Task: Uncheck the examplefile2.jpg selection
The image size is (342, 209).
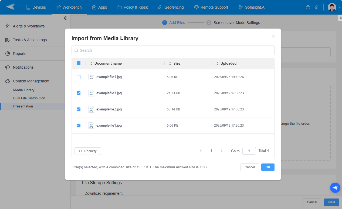Action: coord(79,109)
